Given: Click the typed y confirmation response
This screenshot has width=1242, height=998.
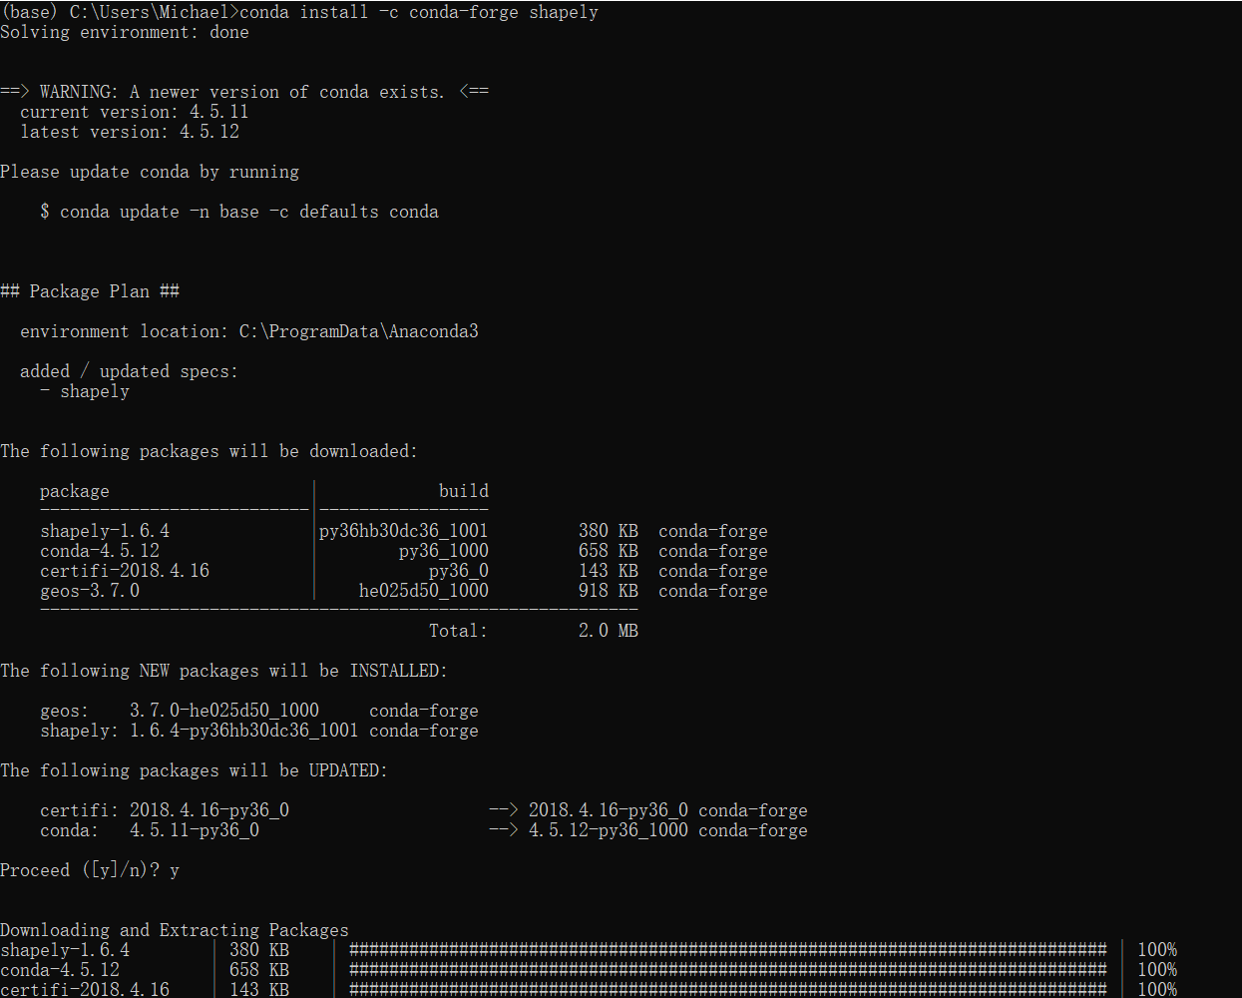Looking at the screenshot, I should coord(175,870).
